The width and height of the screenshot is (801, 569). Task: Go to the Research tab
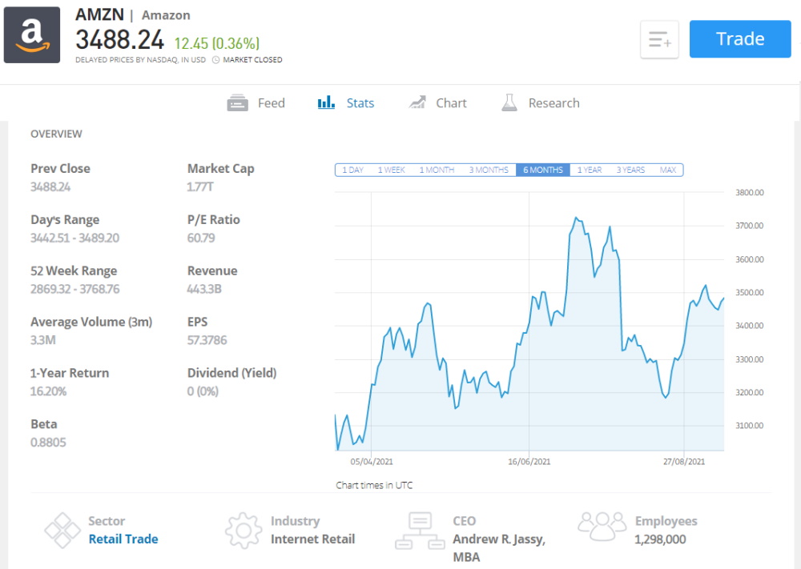(541, 102)
